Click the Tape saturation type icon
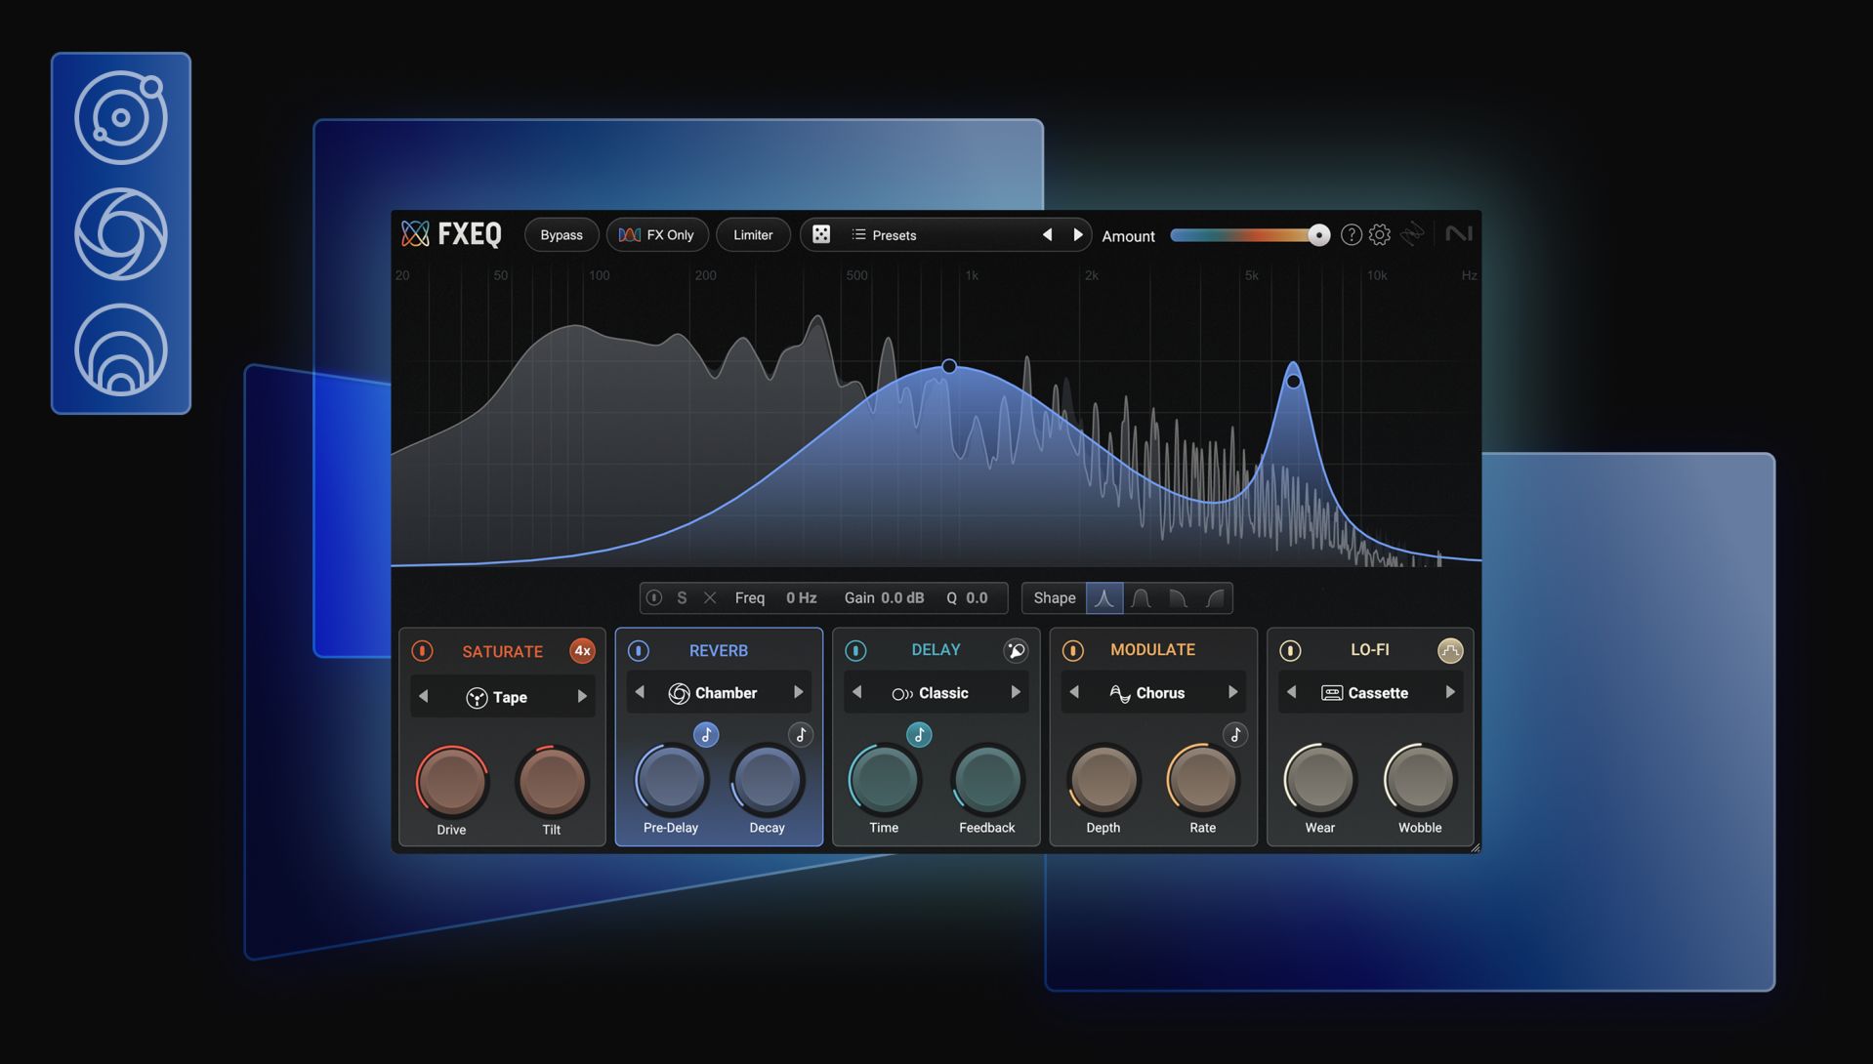The height and width of the screenshot is (1064, 1873). [x=477, y=697]
